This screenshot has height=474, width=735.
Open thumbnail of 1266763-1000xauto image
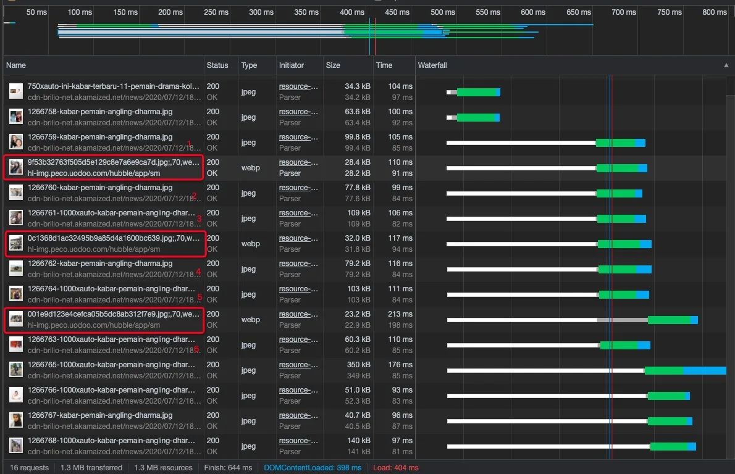(x=16, y=344)
